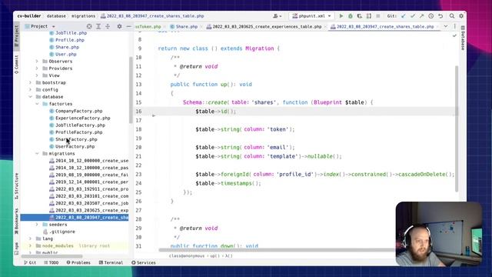Click inspection checkmark at editor top right

[x=454, y=36]
